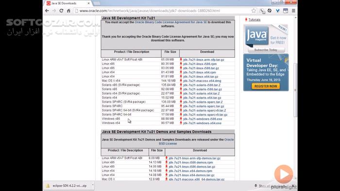
Task: Open the browser home icon
Action: [68, 11]
